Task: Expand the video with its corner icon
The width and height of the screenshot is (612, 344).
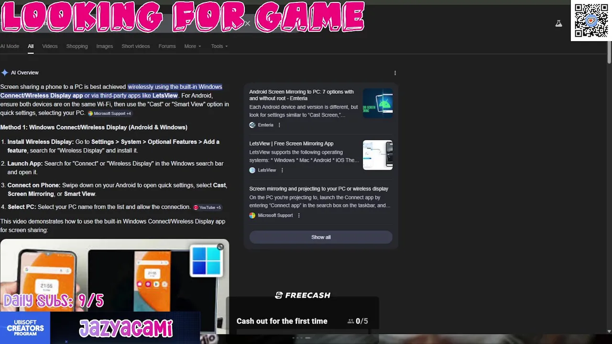Action: (220, 247)
